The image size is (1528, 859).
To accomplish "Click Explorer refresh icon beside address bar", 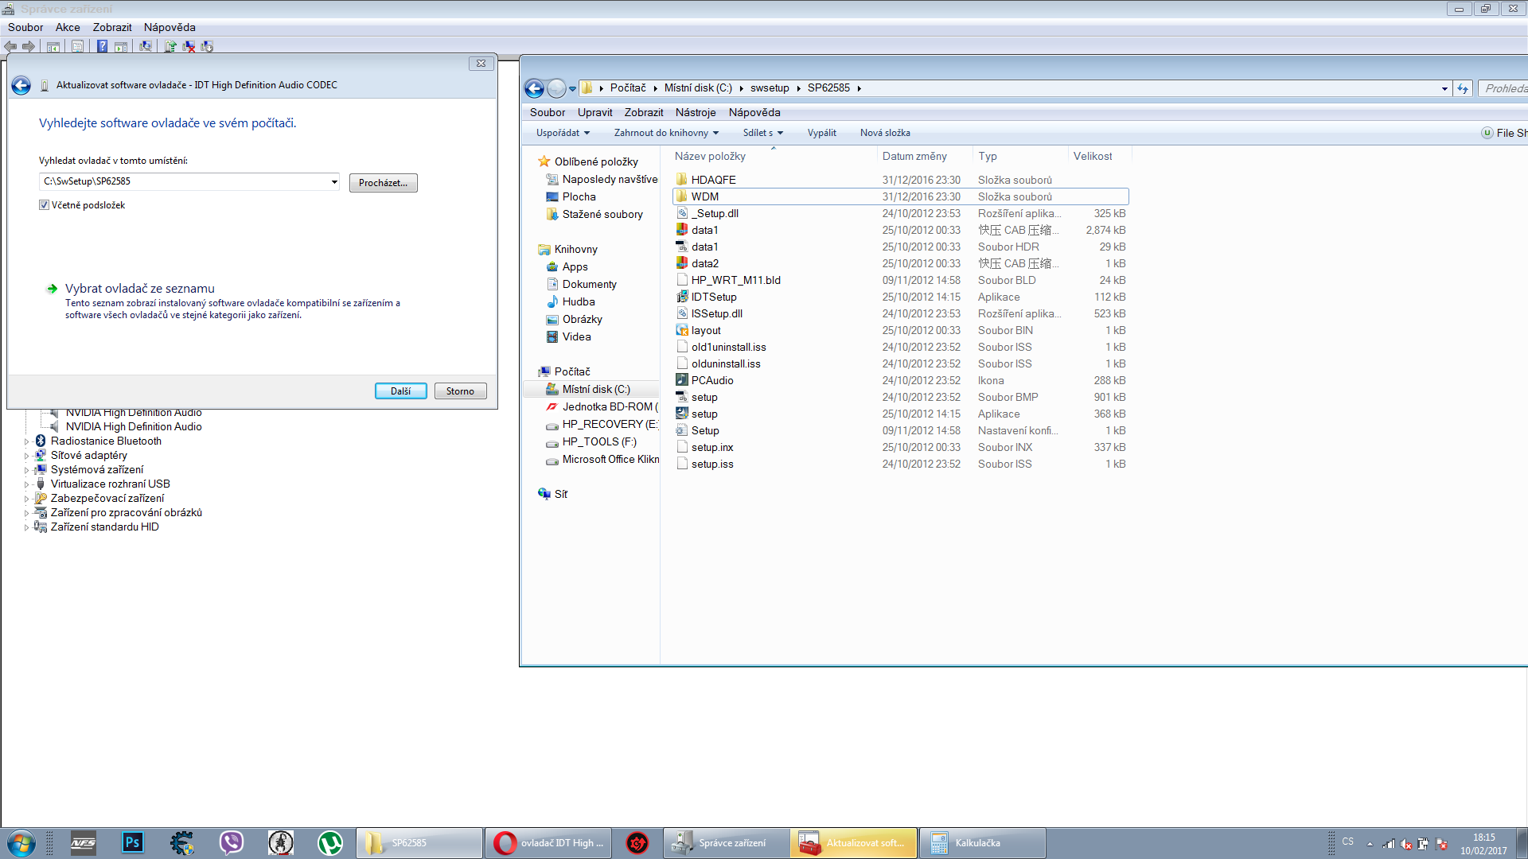I will click(1463, 88).
